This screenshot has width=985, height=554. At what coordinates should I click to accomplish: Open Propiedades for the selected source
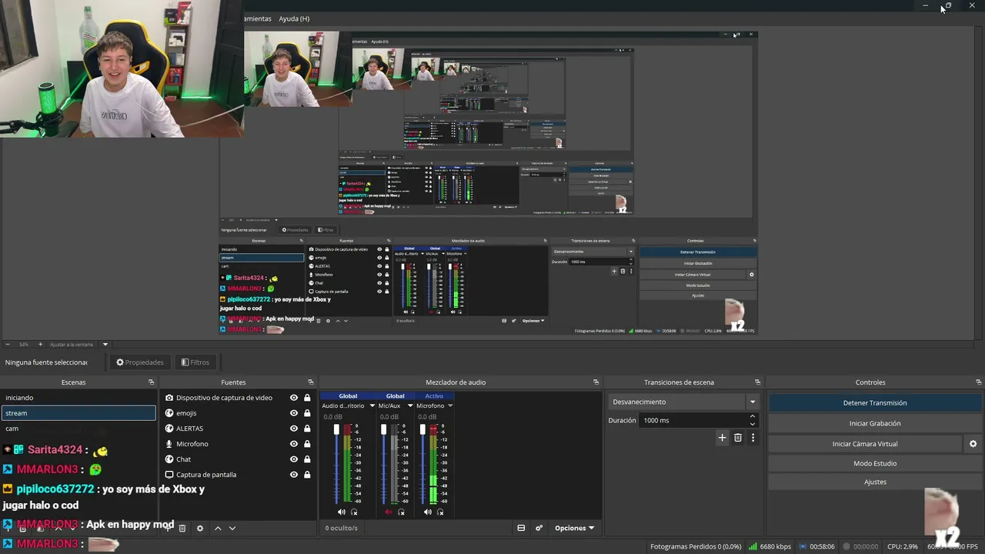(x=140, y=362)
